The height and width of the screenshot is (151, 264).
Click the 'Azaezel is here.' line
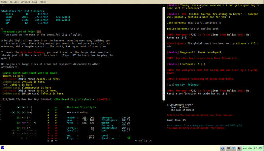[x=30, y=79]
